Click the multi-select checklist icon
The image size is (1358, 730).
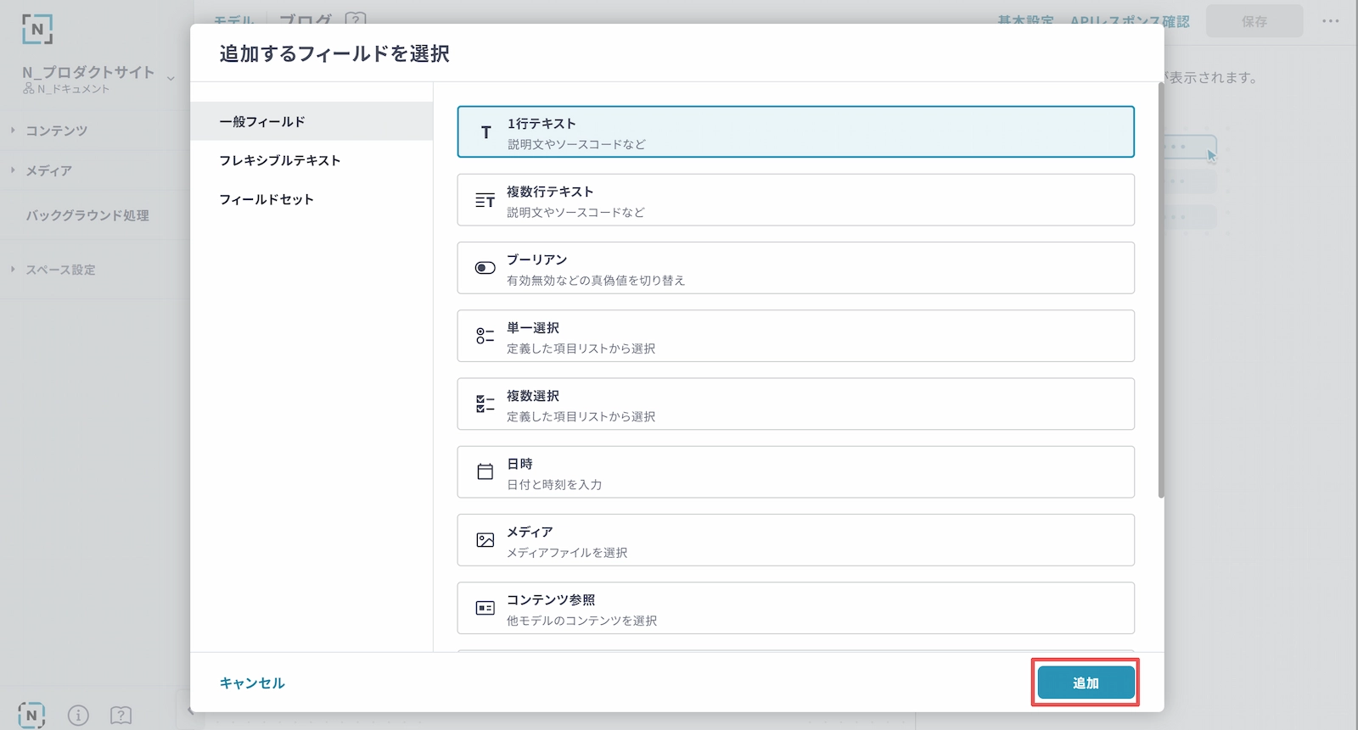(x=485, y=404)
